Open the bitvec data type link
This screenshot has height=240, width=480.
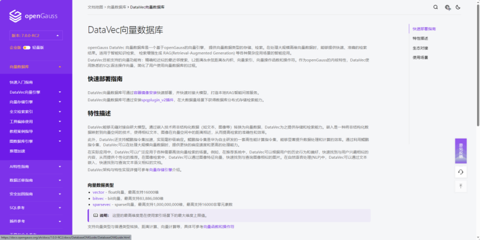coord(98,199)
